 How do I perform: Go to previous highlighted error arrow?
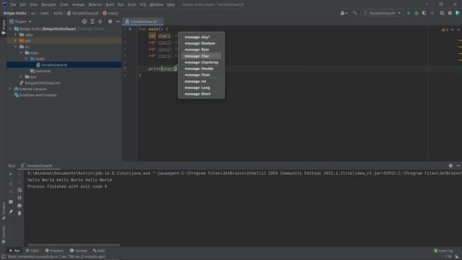point(453,30)
